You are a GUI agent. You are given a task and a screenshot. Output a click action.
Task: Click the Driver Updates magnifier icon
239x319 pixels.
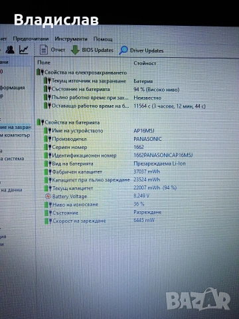point(123,51)
